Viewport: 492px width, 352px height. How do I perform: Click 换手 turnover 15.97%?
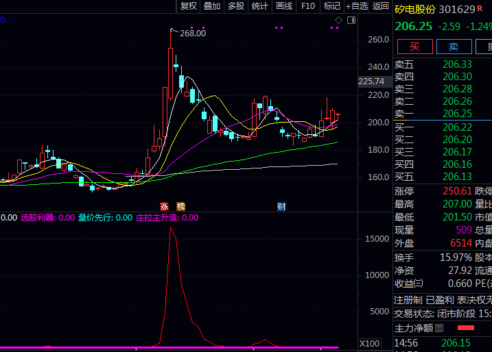click(456, 257)
